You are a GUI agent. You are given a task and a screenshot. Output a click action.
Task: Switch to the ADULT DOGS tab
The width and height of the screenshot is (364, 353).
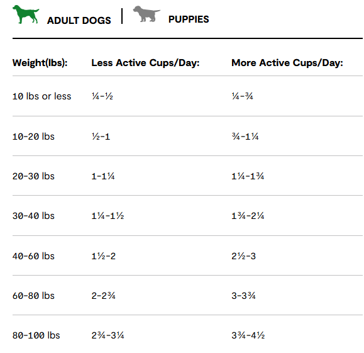coord(79,21)
